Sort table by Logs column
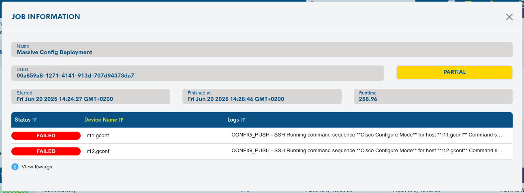Screen dimensions: 524x193 [x=236, y=120]
